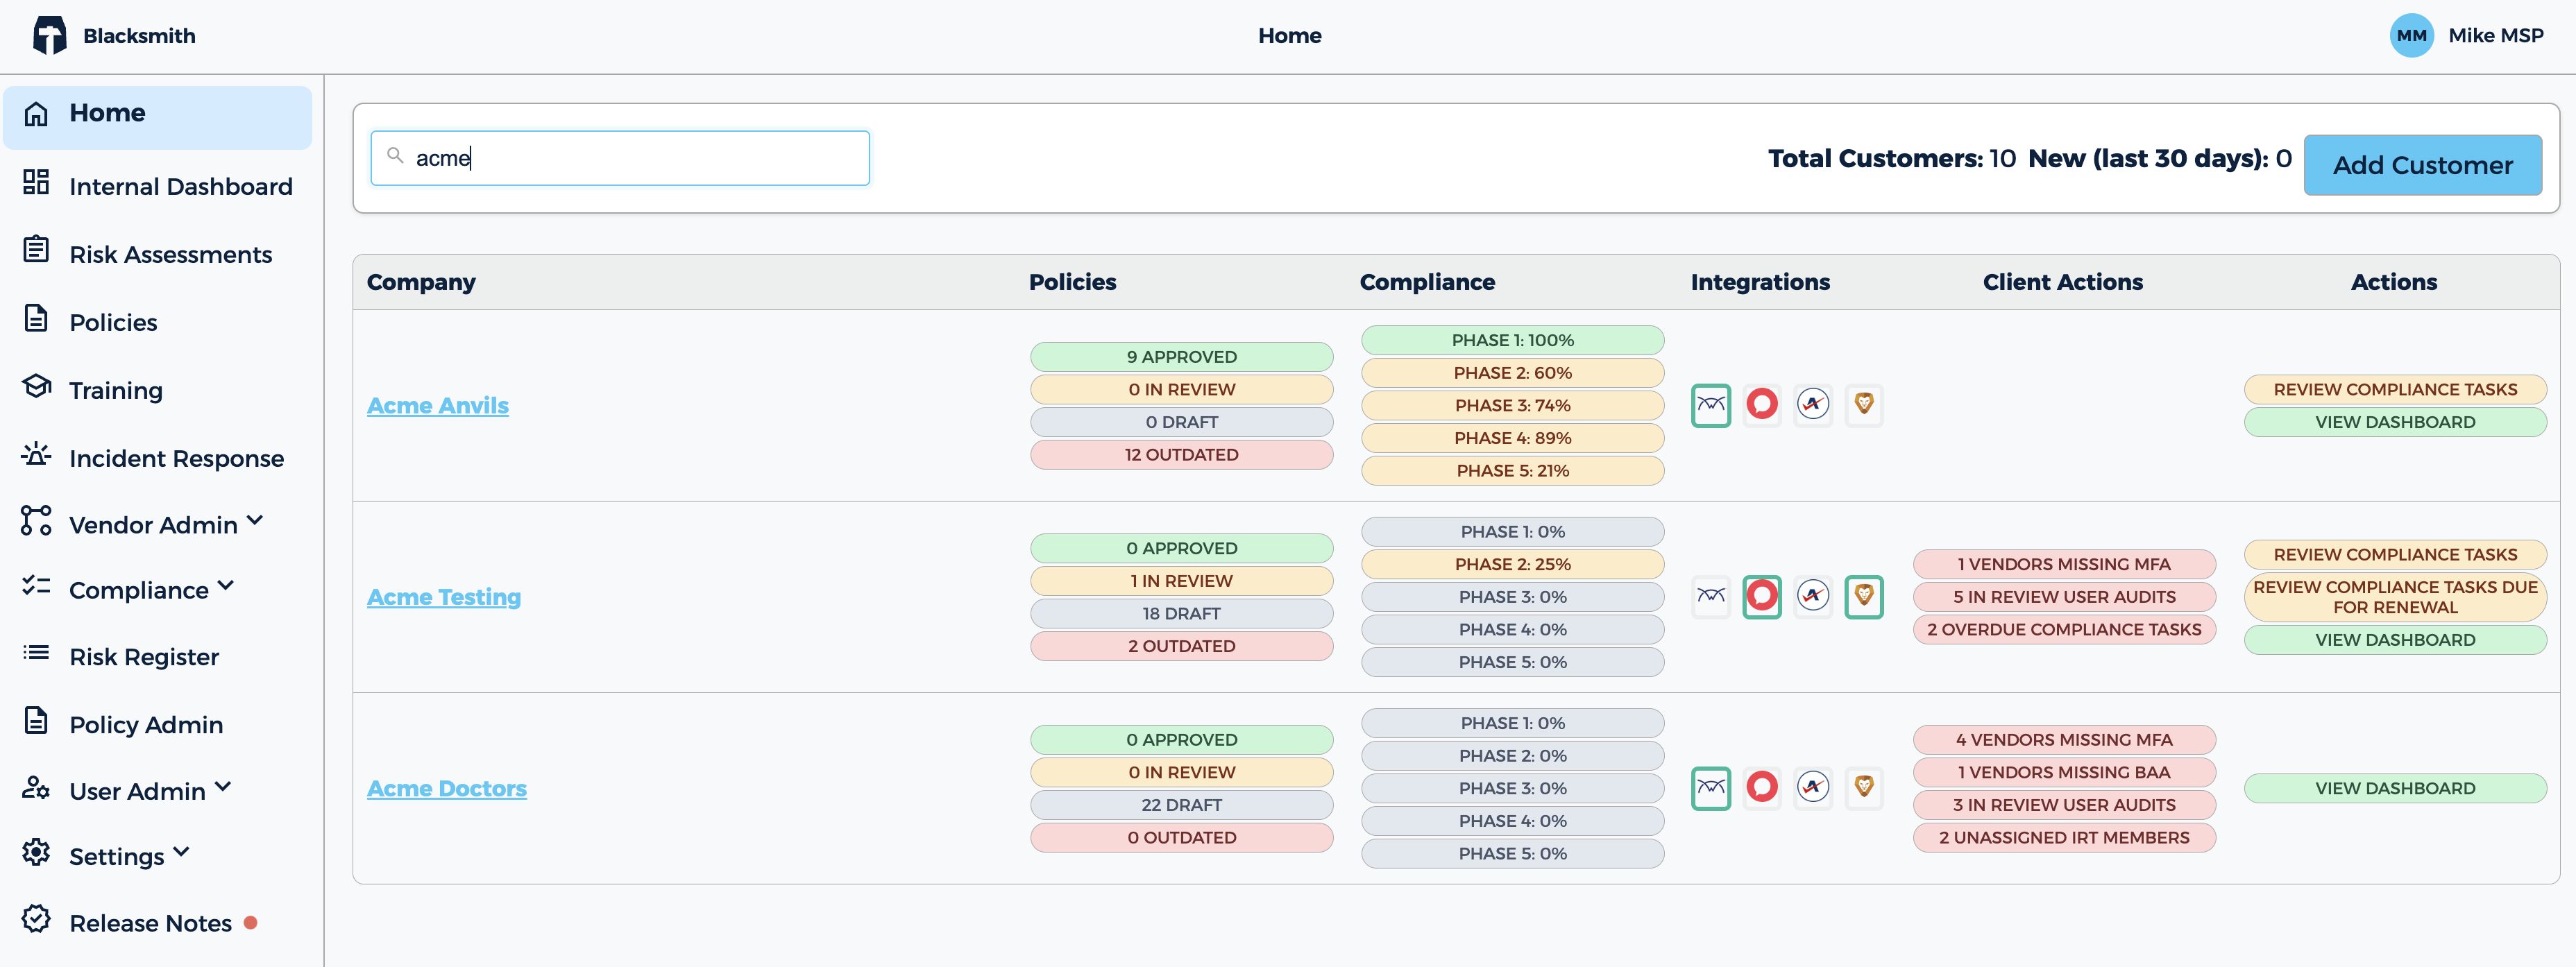The height and width of the screenshot is (967, 2576).
Task: Click the lion integration icon for Acme Doctors
Action: coord(1864,788)
